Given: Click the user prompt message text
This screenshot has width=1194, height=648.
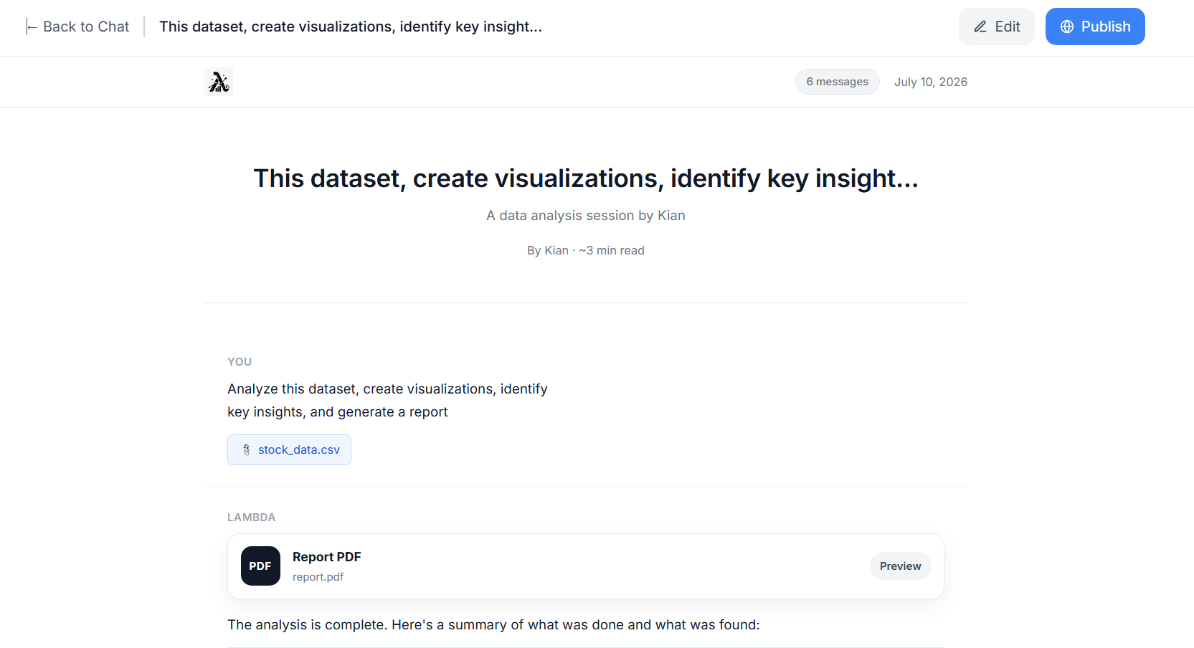Looking at the screenshot, I should click(387, 400).
